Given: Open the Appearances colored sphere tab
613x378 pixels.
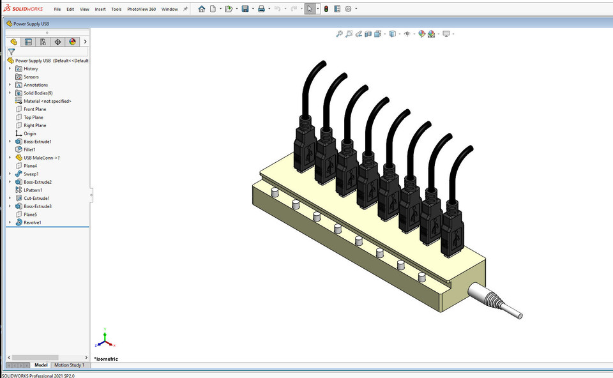Looking at the screenshot, I should tap(72, 42).
